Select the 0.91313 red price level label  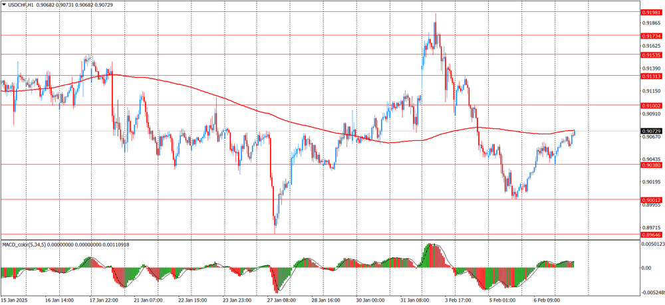click(x=652, y=76)
